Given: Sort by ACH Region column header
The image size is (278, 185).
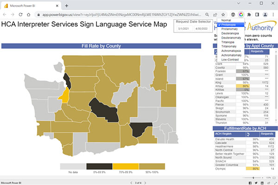Looking at the screenshot, I should click(230, 134).
